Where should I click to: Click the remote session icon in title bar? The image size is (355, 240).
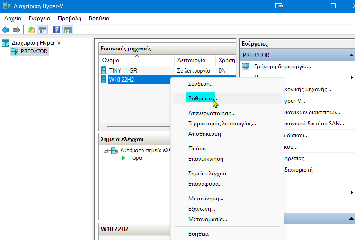[x=279, y=6]
